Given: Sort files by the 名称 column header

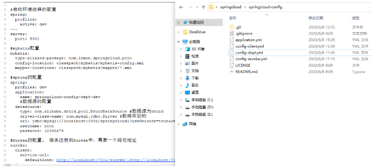Looking at the screenshot, I should pos(232,18).
